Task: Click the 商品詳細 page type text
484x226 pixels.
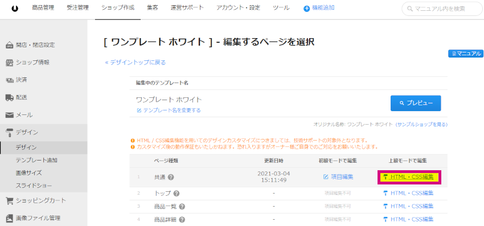Action: pyautogui.click(x=165, y=220)
